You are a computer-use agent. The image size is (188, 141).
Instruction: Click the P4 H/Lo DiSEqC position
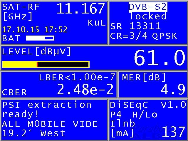pyautogui.click(x=134, y=114)
